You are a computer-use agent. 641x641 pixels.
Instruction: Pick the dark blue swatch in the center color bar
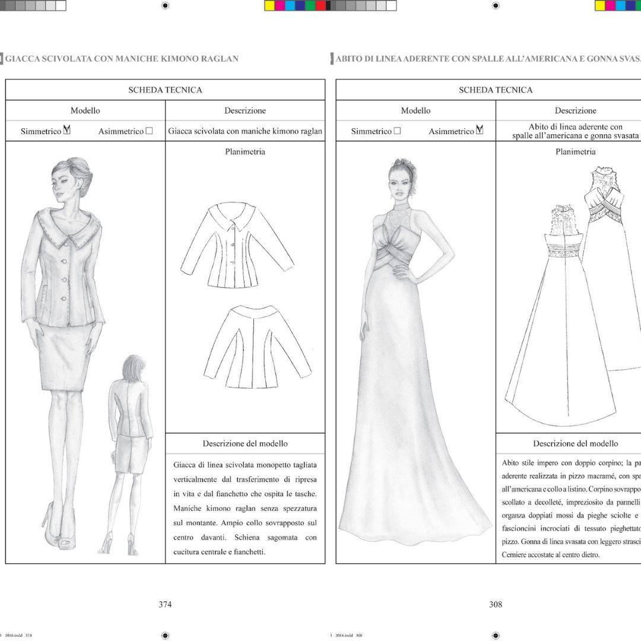[x=300, y=5]
